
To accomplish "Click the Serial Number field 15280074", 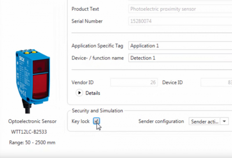I will pos(180,21).
